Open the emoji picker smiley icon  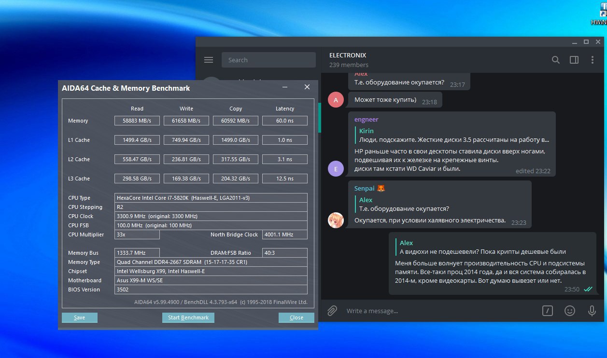point(570,311)
